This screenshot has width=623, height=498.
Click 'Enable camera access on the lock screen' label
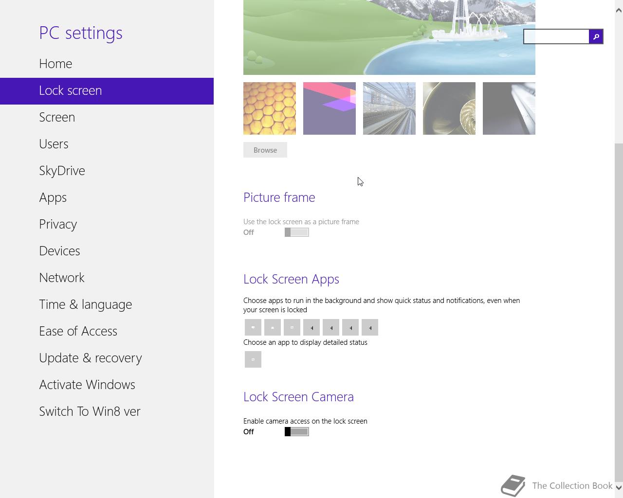click(305, 421)
